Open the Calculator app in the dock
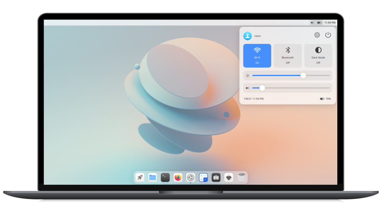 click(x=203, y=178)
